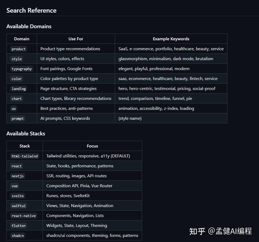Click 'Color palettes by product type' cell
This screenshot has width=259, height=242.
click(76, 78)
